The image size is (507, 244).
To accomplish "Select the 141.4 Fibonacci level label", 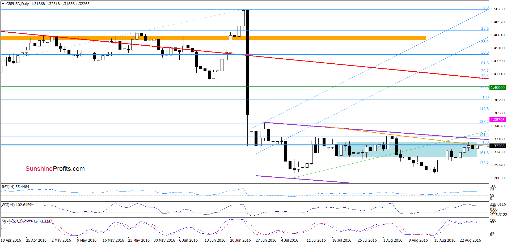I will pos(484,134).
